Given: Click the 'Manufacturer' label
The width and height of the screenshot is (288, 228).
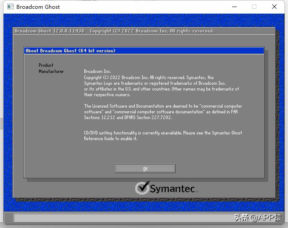Looking at the screenshot, I should pos(51,71).
